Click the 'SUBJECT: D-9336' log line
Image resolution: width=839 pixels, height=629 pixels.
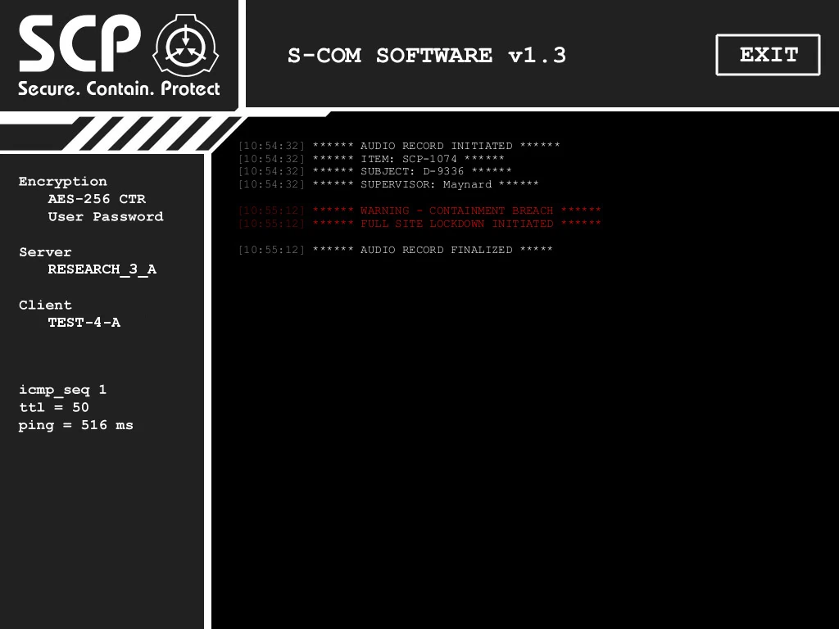coord(375,171)
